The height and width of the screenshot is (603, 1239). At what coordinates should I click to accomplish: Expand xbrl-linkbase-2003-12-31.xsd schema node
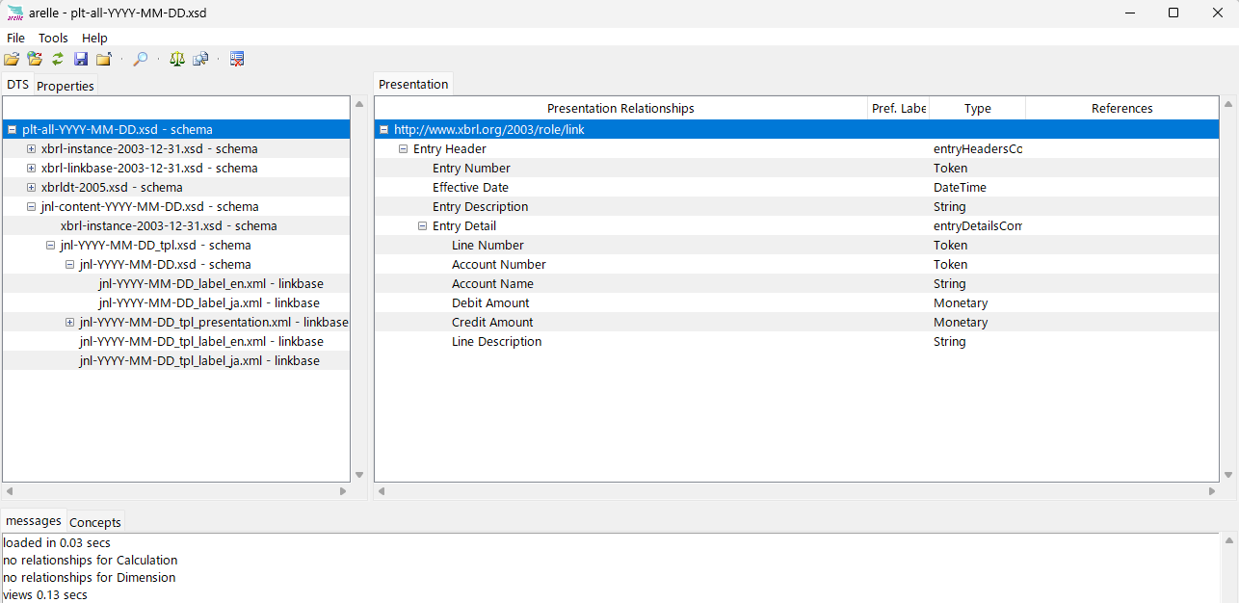click(31, 168)
